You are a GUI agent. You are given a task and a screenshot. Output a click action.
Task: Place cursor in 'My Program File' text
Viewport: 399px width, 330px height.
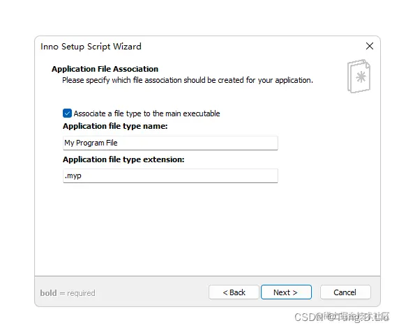point(91,143)
